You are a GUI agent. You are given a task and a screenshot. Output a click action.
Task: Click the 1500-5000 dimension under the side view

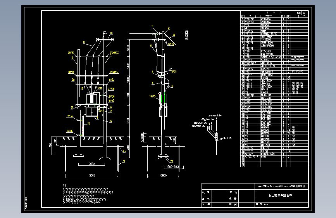point(173,167)
